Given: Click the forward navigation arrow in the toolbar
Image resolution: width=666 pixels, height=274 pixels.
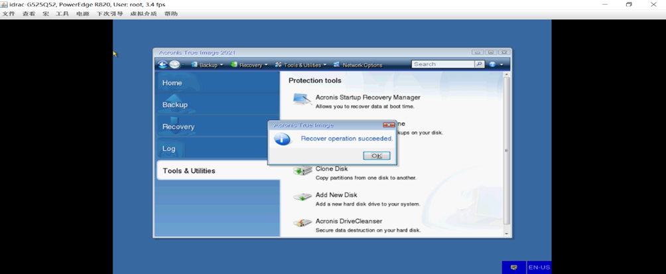Looking at the screenshot, I should 174,64.
